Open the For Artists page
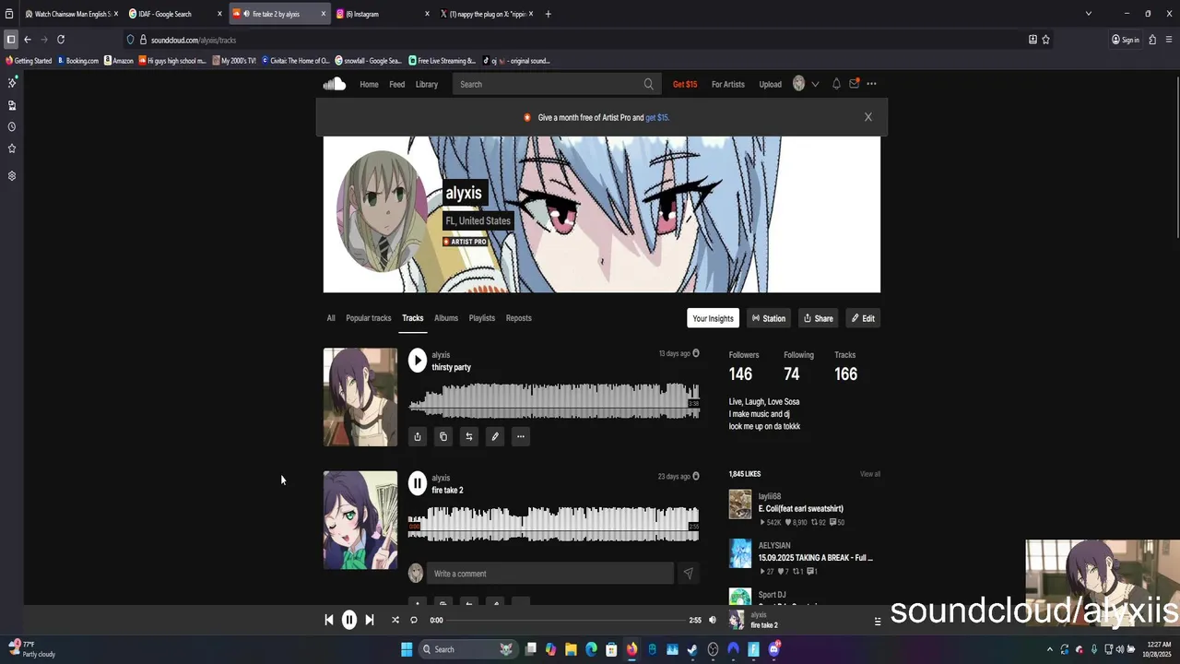 (x=728, y=84)
